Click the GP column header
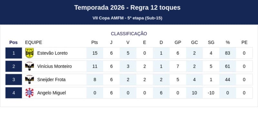This screenshot has width=258, height=118. point(178,42)
